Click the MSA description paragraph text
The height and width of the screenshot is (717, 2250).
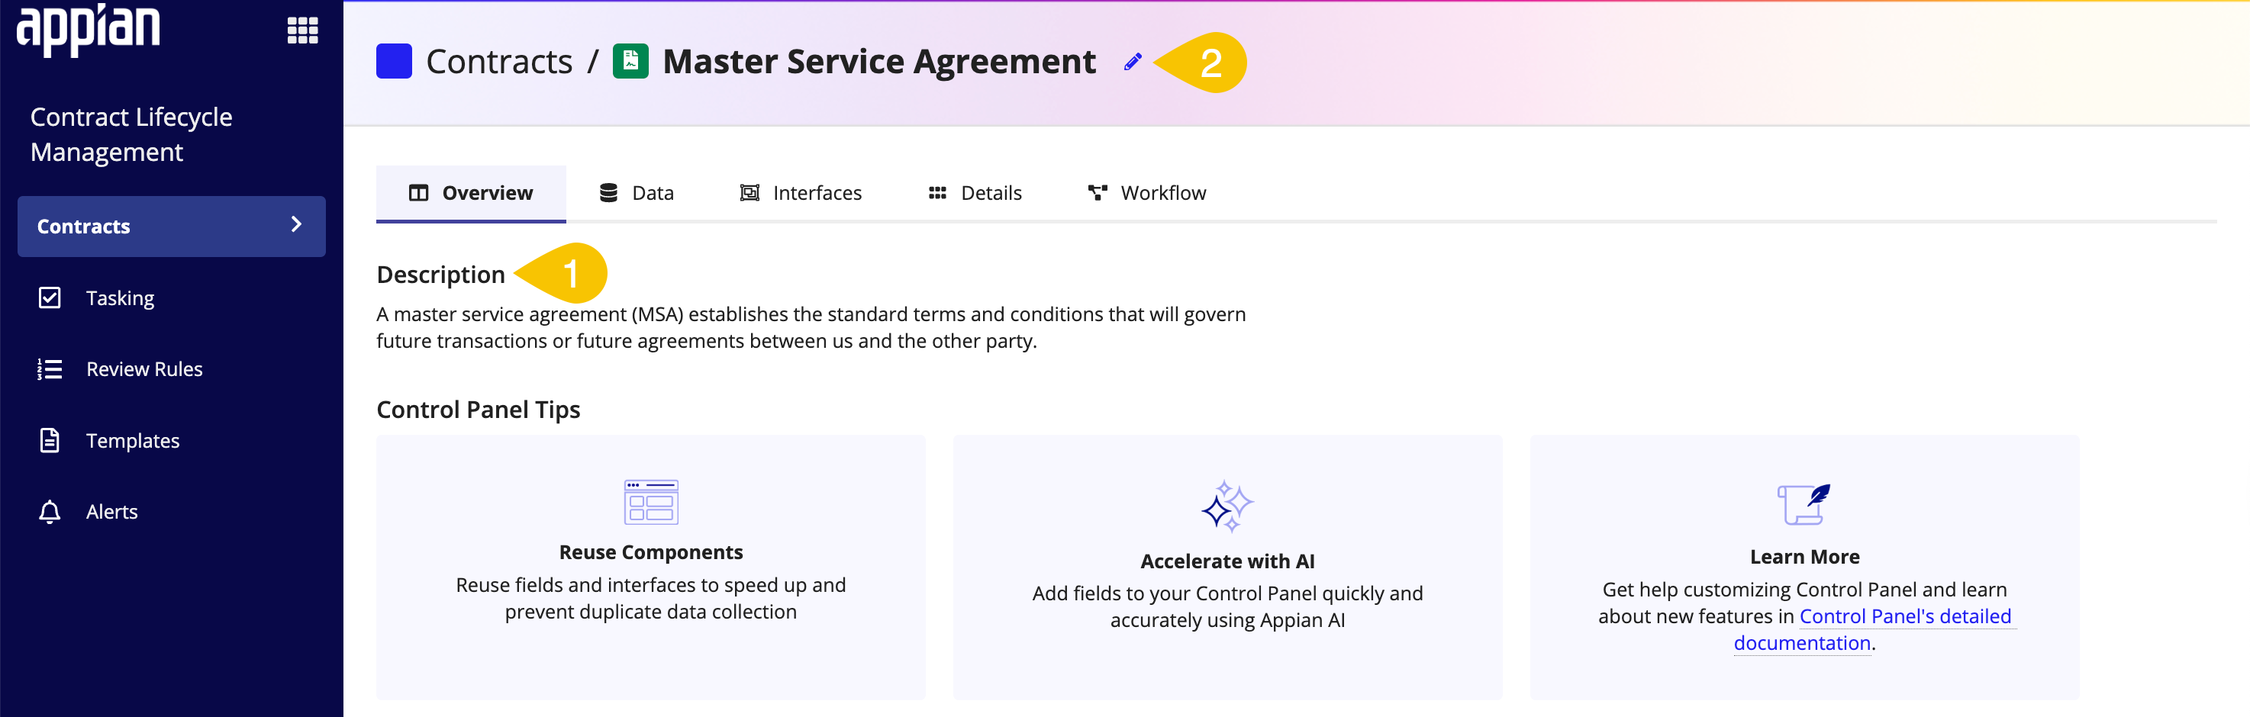point(811,327)
